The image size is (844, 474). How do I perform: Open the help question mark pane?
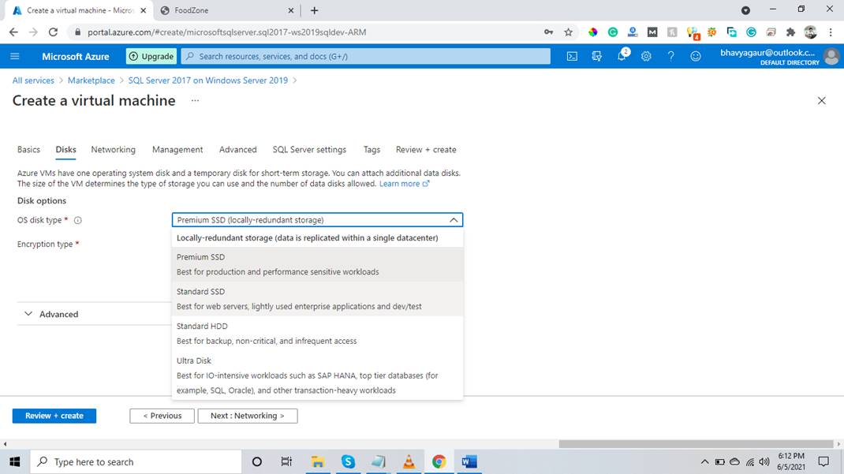(x=671, y=56)
